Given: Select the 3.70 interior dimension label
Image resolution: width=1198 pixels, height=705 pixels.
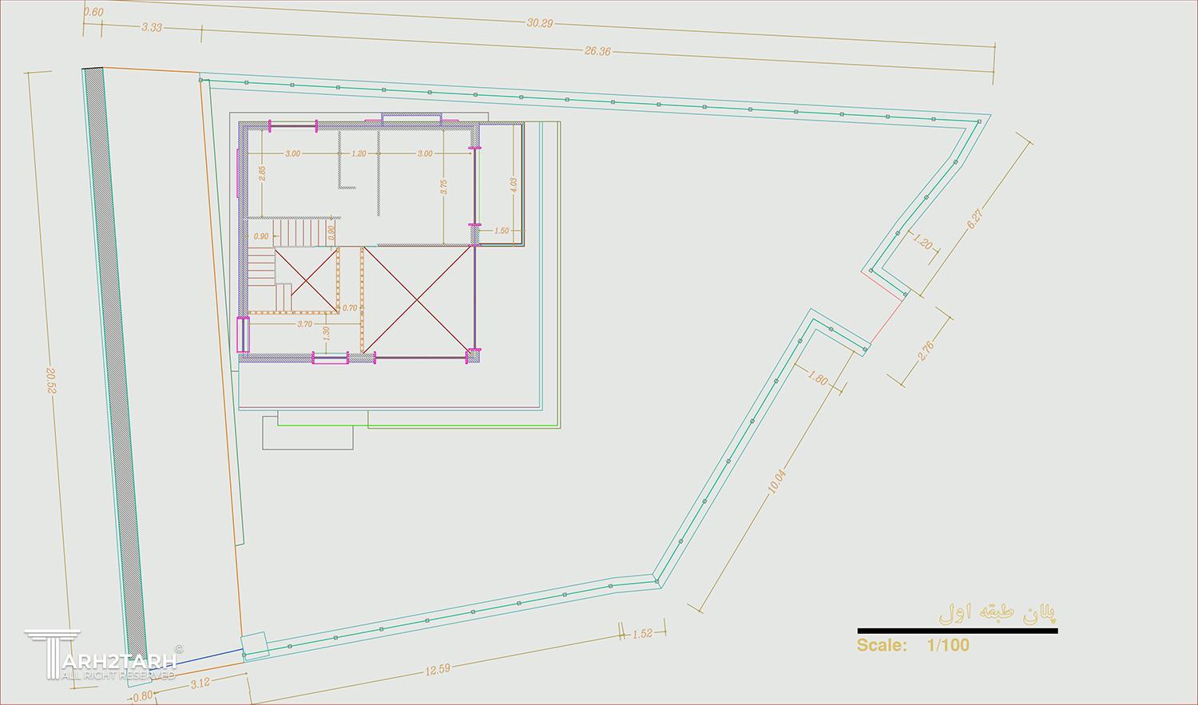Looking at the screenshot, I should 304,324.
